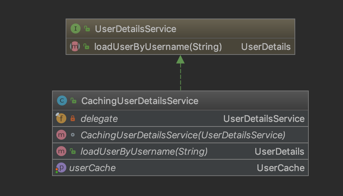Click the interface icon beside UserDetailsService
This screenshot has height=196, width=343.
pyautogui.click(x=75, y=29)
